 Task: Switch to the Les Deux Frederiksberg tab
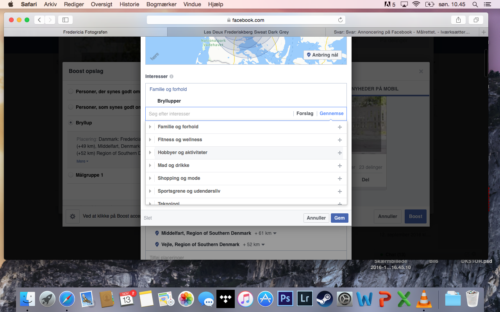(x=246, y=32)
